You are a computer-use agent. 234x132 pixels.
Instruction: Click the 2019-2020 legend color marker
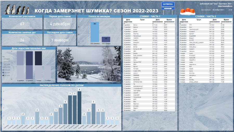pyautogui.click(x=3, y=70)
